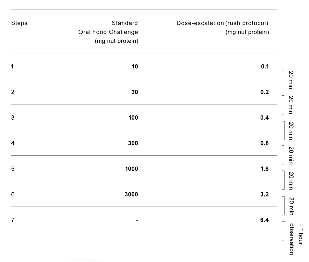Click the step number 7 cell
Viewport: 309px width, 262px height.
tap(13, 220)
